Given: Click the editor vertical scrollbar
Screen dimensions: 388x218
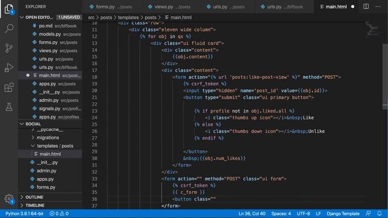Looking at the screenshot, I should pos(385,77).
